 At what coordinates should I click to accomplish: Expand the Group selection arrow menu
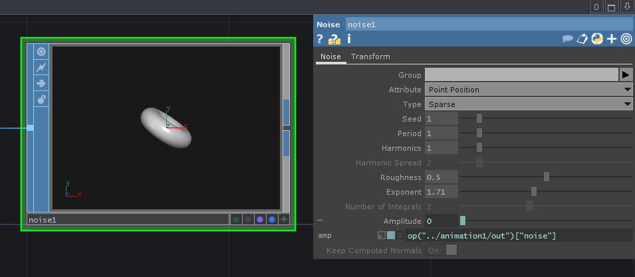[626, 74]
